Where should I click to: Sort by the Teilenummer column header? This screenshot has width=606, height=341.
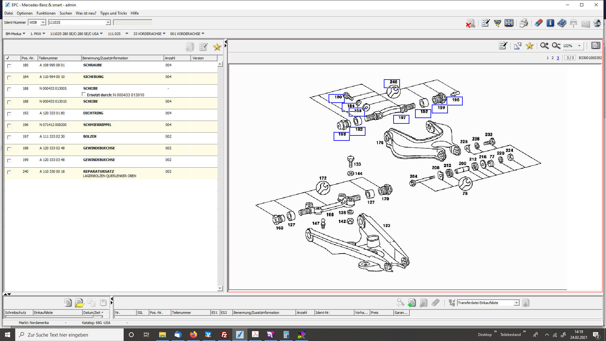click(59, 58)
